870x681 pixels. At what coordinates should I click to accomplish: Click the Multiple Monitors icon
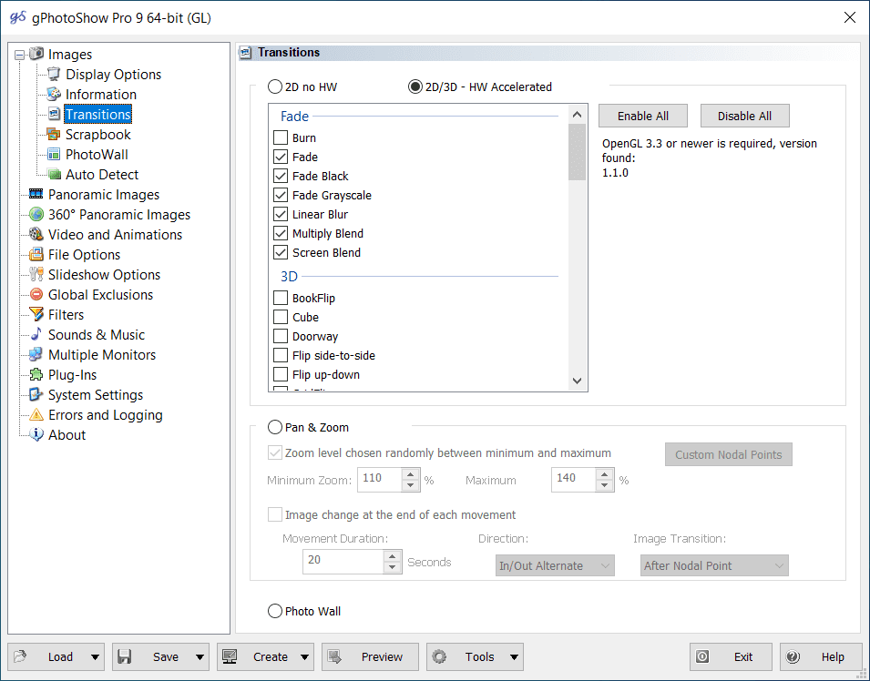[36, 354]
